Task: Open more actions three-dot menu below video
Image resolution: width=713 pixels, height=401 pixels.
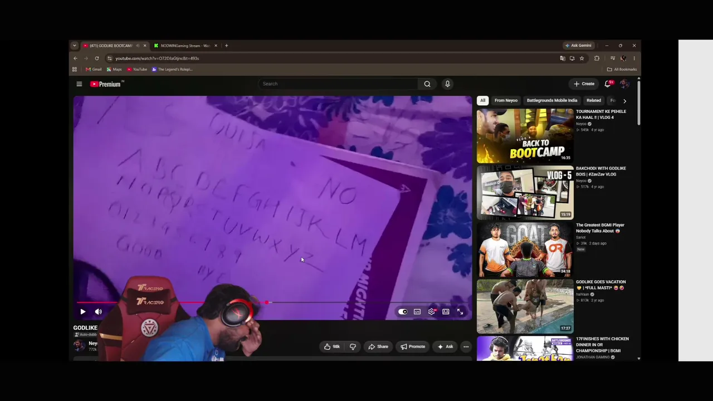Action: 466,346
